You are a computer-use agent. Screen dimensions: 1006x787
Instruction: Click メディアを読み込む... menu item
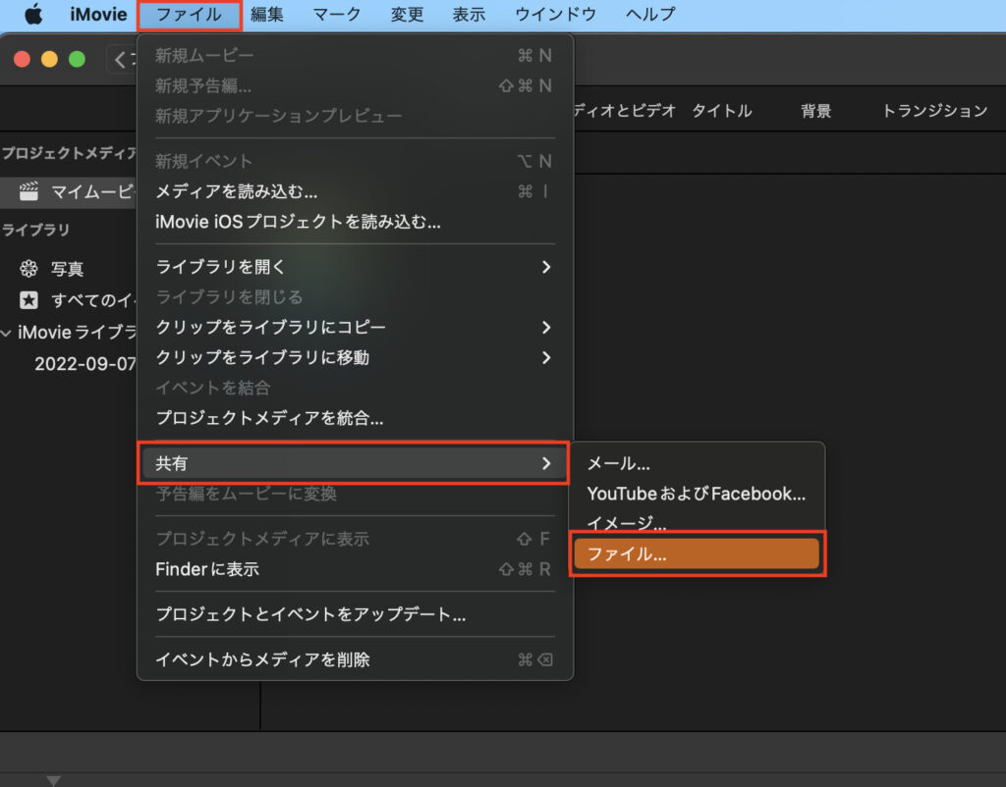tap(236, 192)
